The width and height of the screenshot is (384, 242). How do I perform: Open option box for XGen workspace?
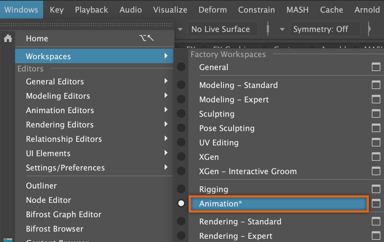coord(376,157)
